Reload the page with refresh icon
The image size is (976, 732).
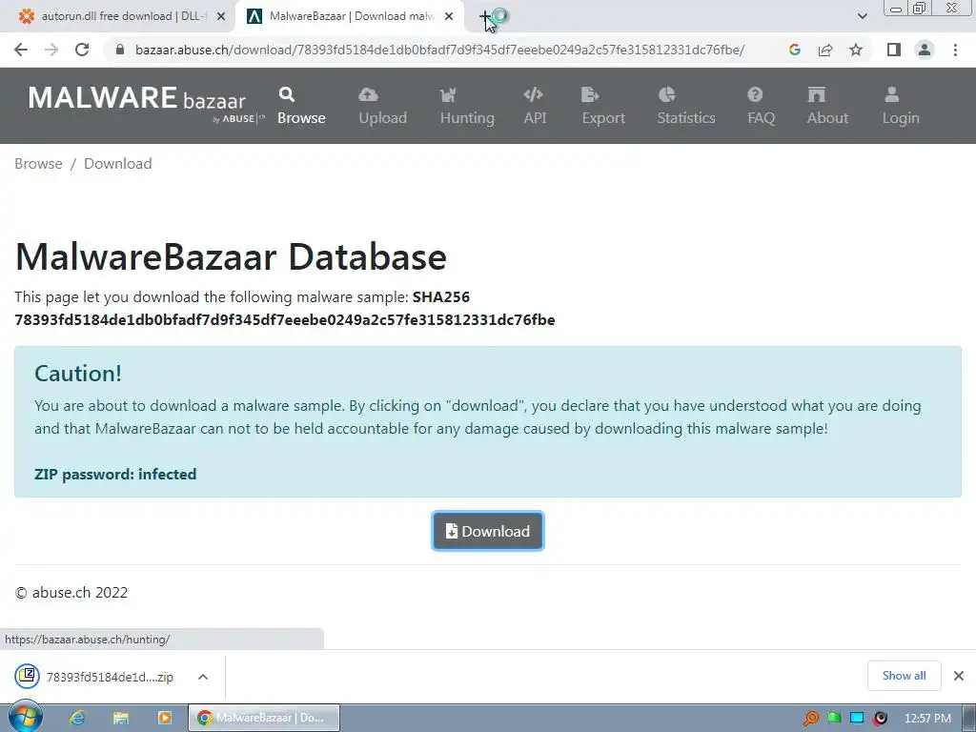(x=82, y=50)
